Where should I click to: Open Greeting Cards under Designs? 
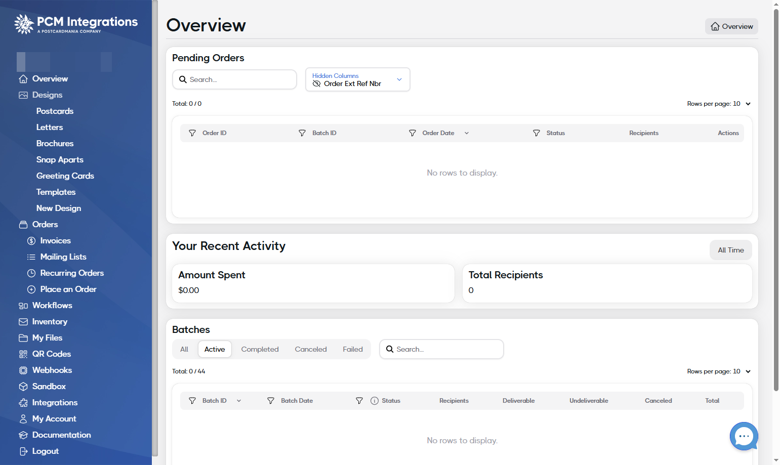[x=65, y=176]
